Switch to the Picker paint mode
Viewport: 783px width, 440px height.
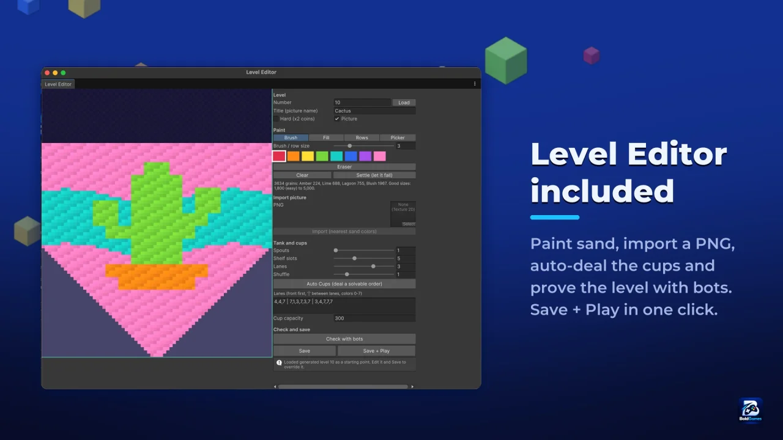tap(398, 137)
